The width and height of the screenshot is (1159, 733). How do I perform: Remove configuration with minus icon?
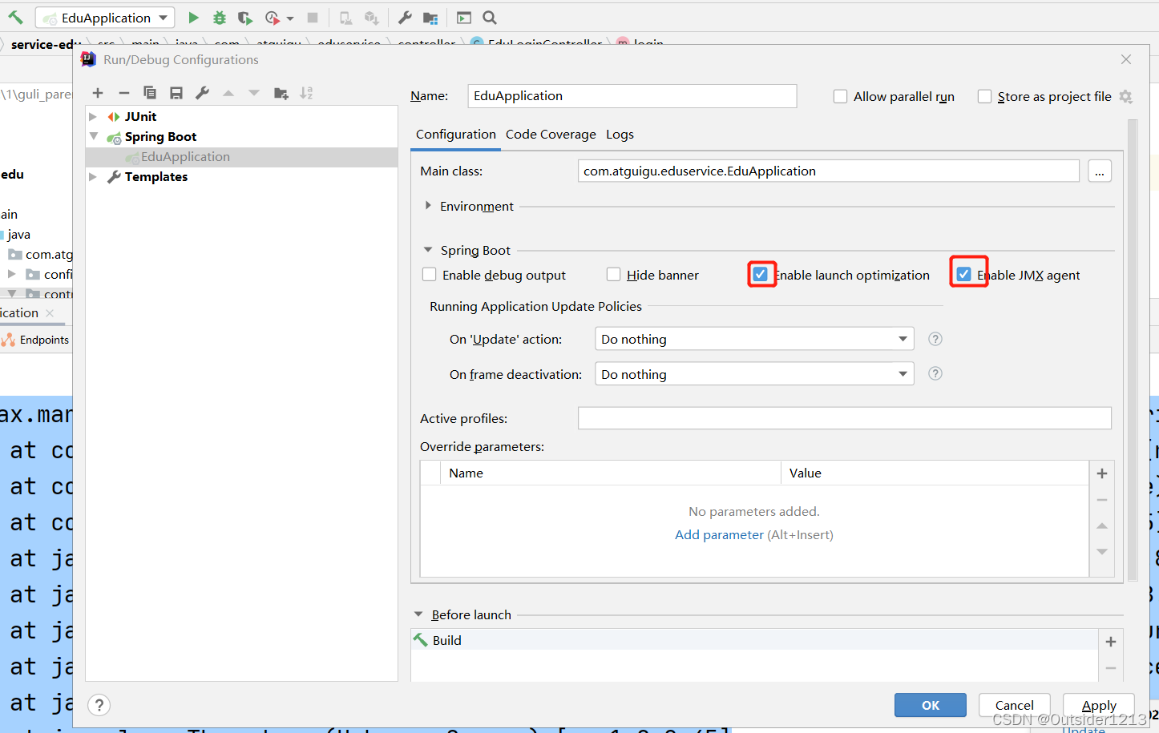(123, 93)
